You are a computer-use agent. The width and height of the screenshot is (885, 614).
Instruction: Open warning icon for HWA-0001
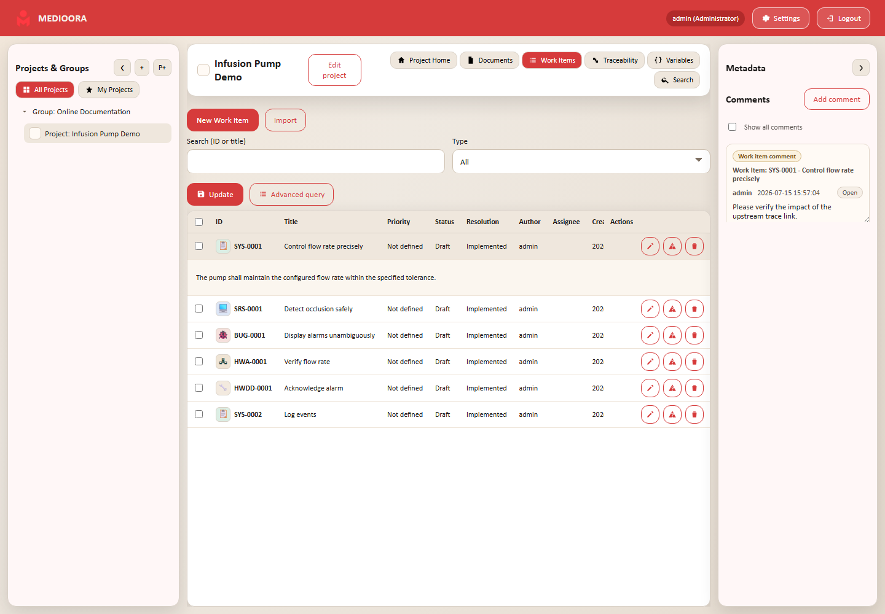tap(672, 362)
